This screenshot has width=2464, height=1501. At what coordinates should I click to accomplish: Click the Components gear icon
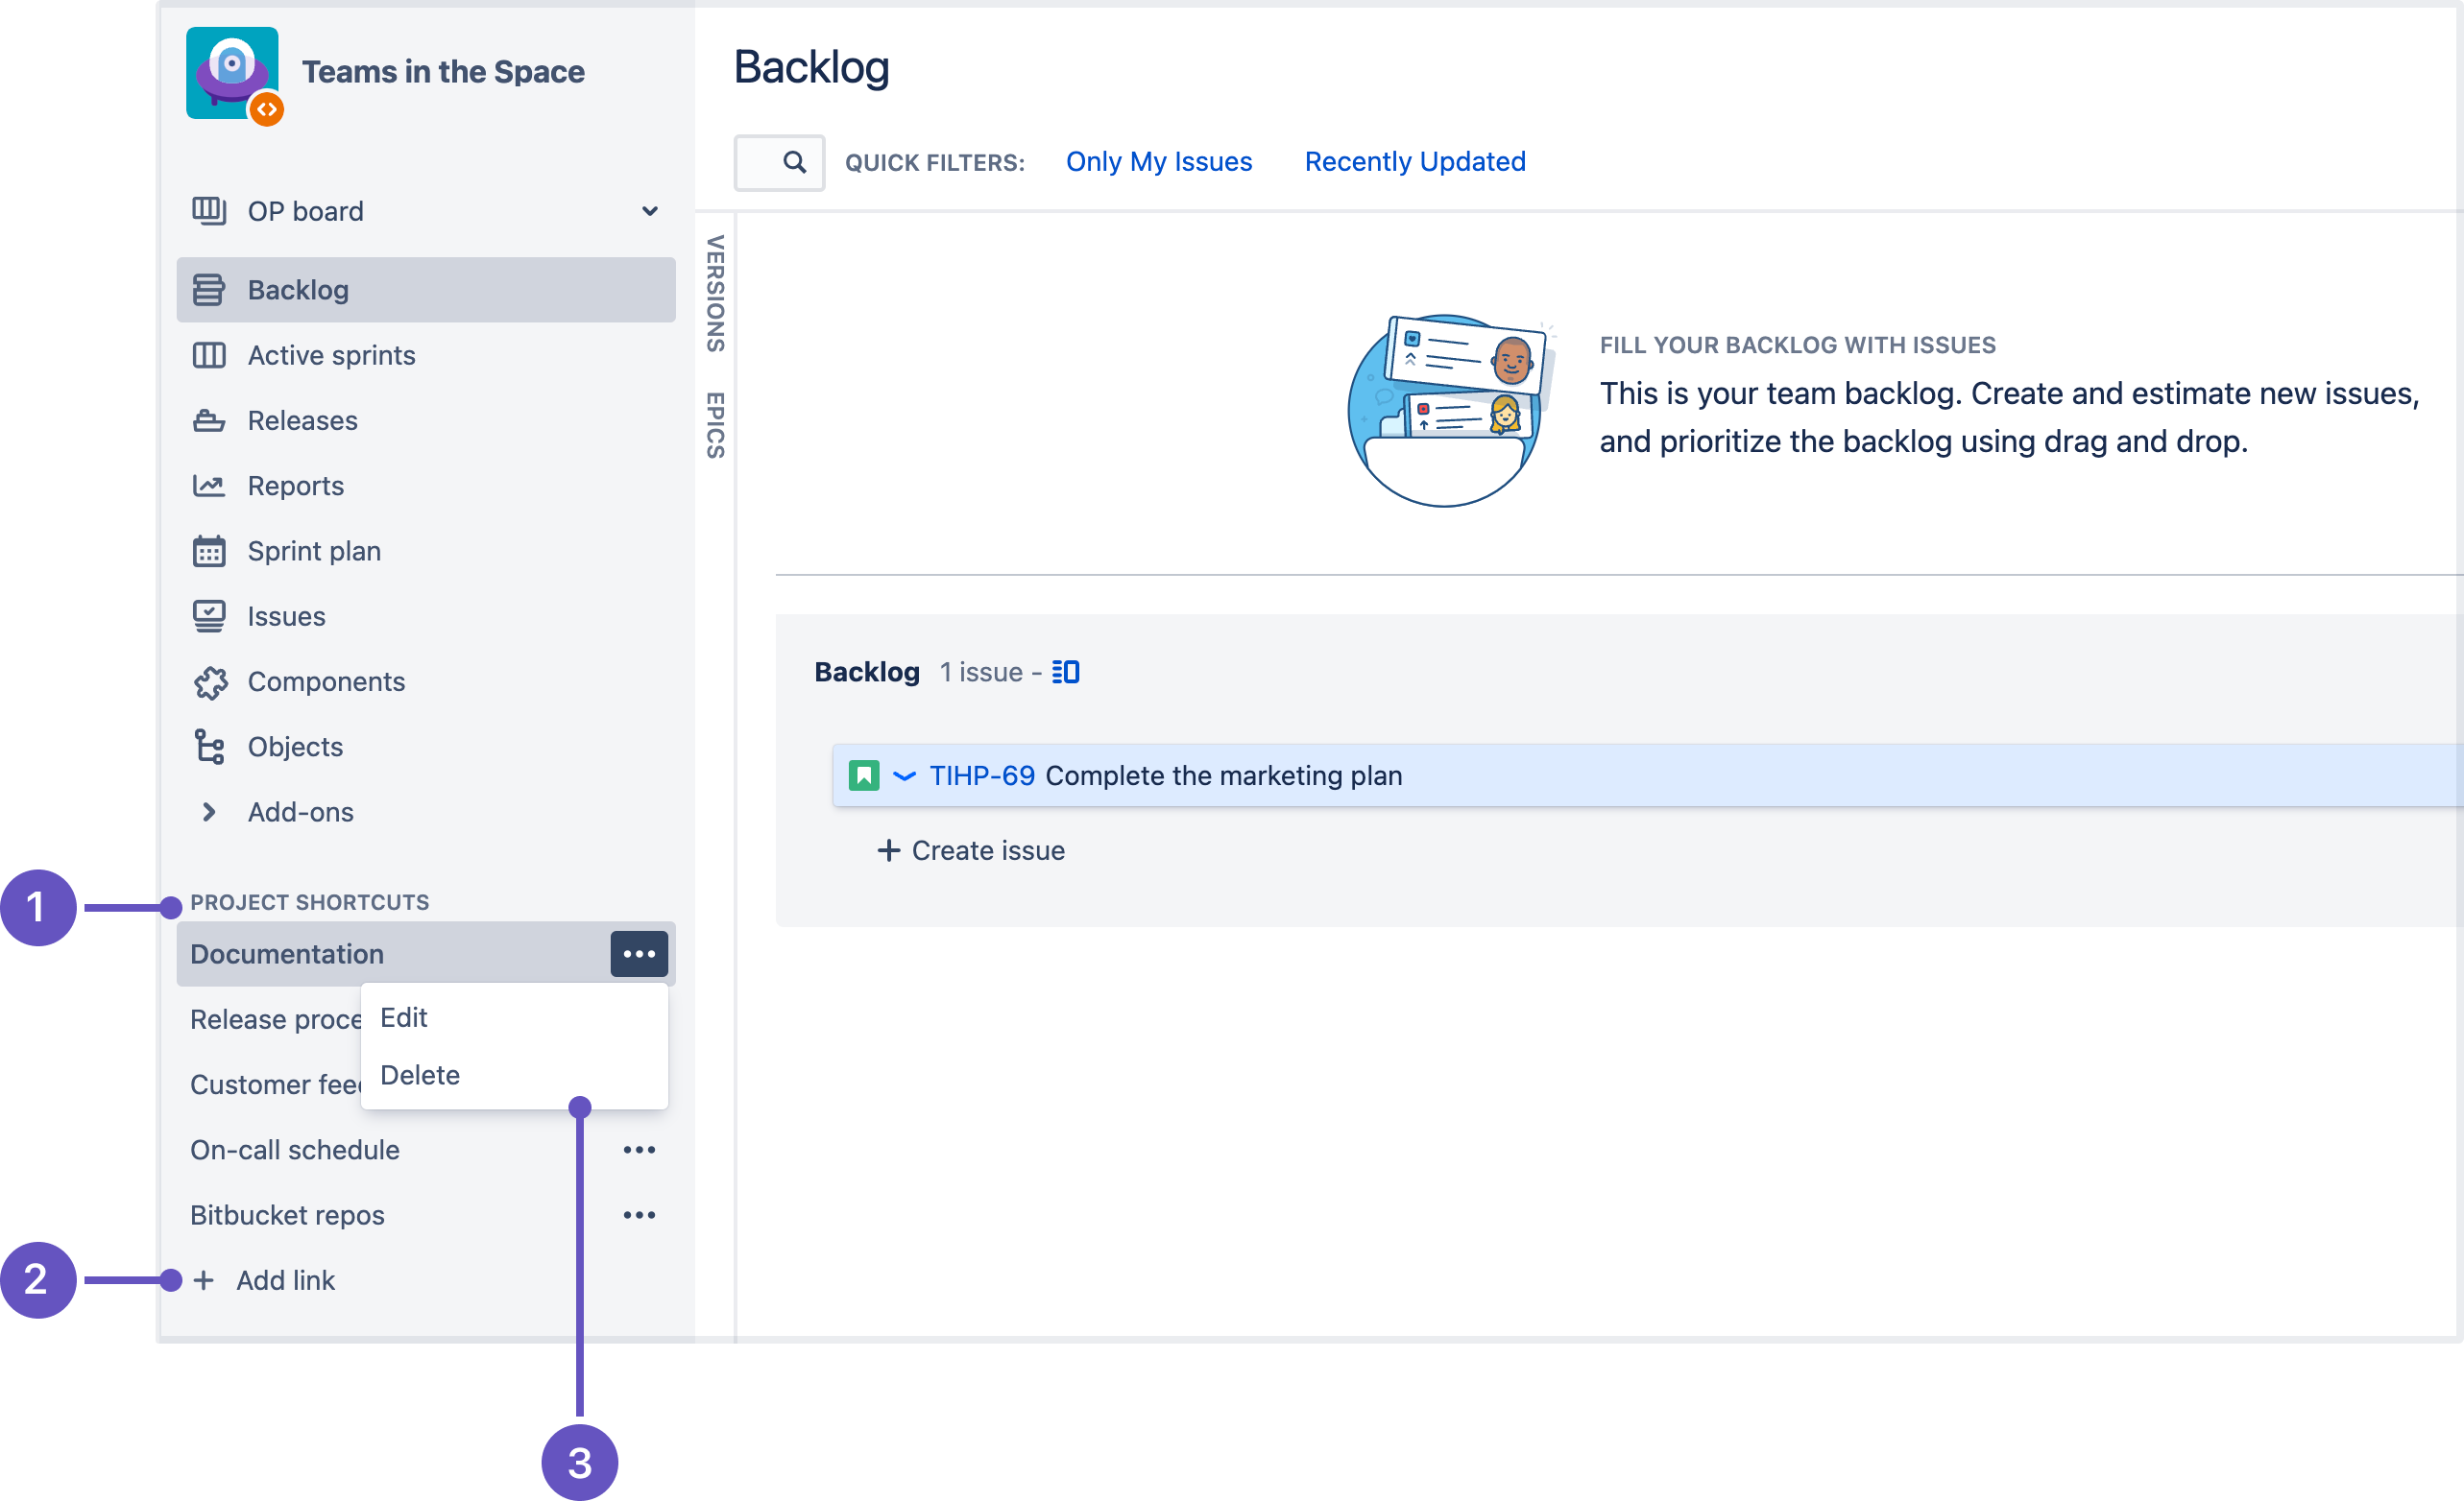pyautogui.click(x=207, y=681)
